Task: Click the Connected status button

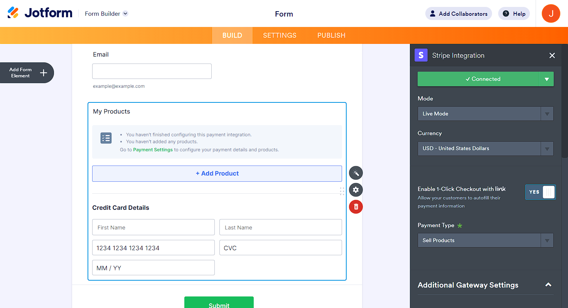Action: tap(479, 79)
